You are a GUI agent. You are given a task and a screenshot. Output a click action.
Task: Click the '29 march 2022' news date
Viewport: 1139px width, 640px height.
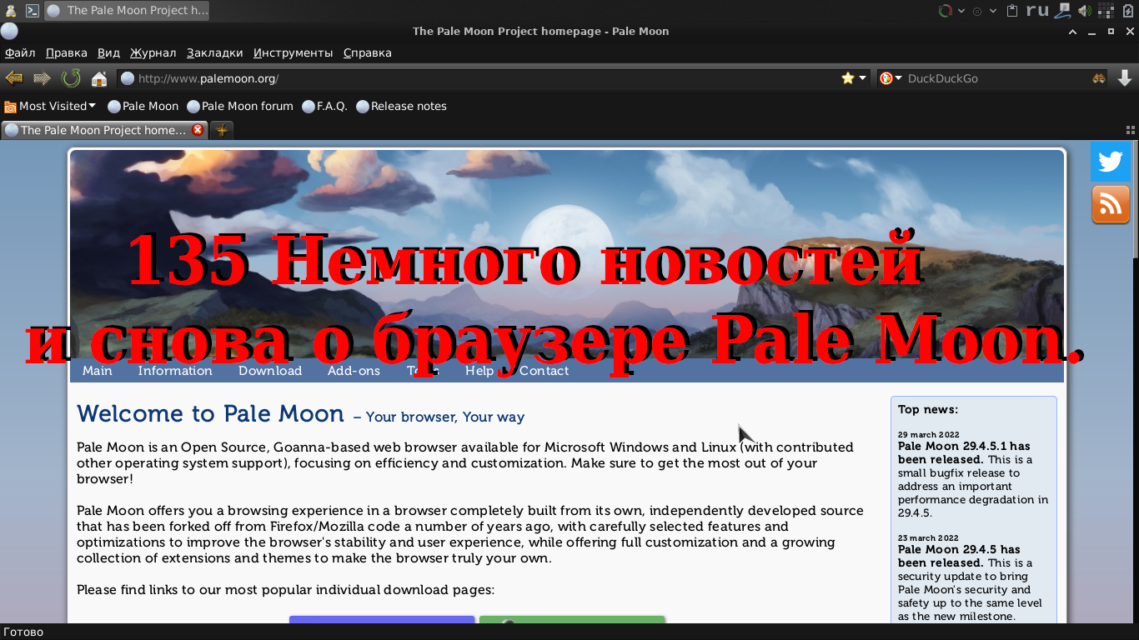(x=928, y=435)
